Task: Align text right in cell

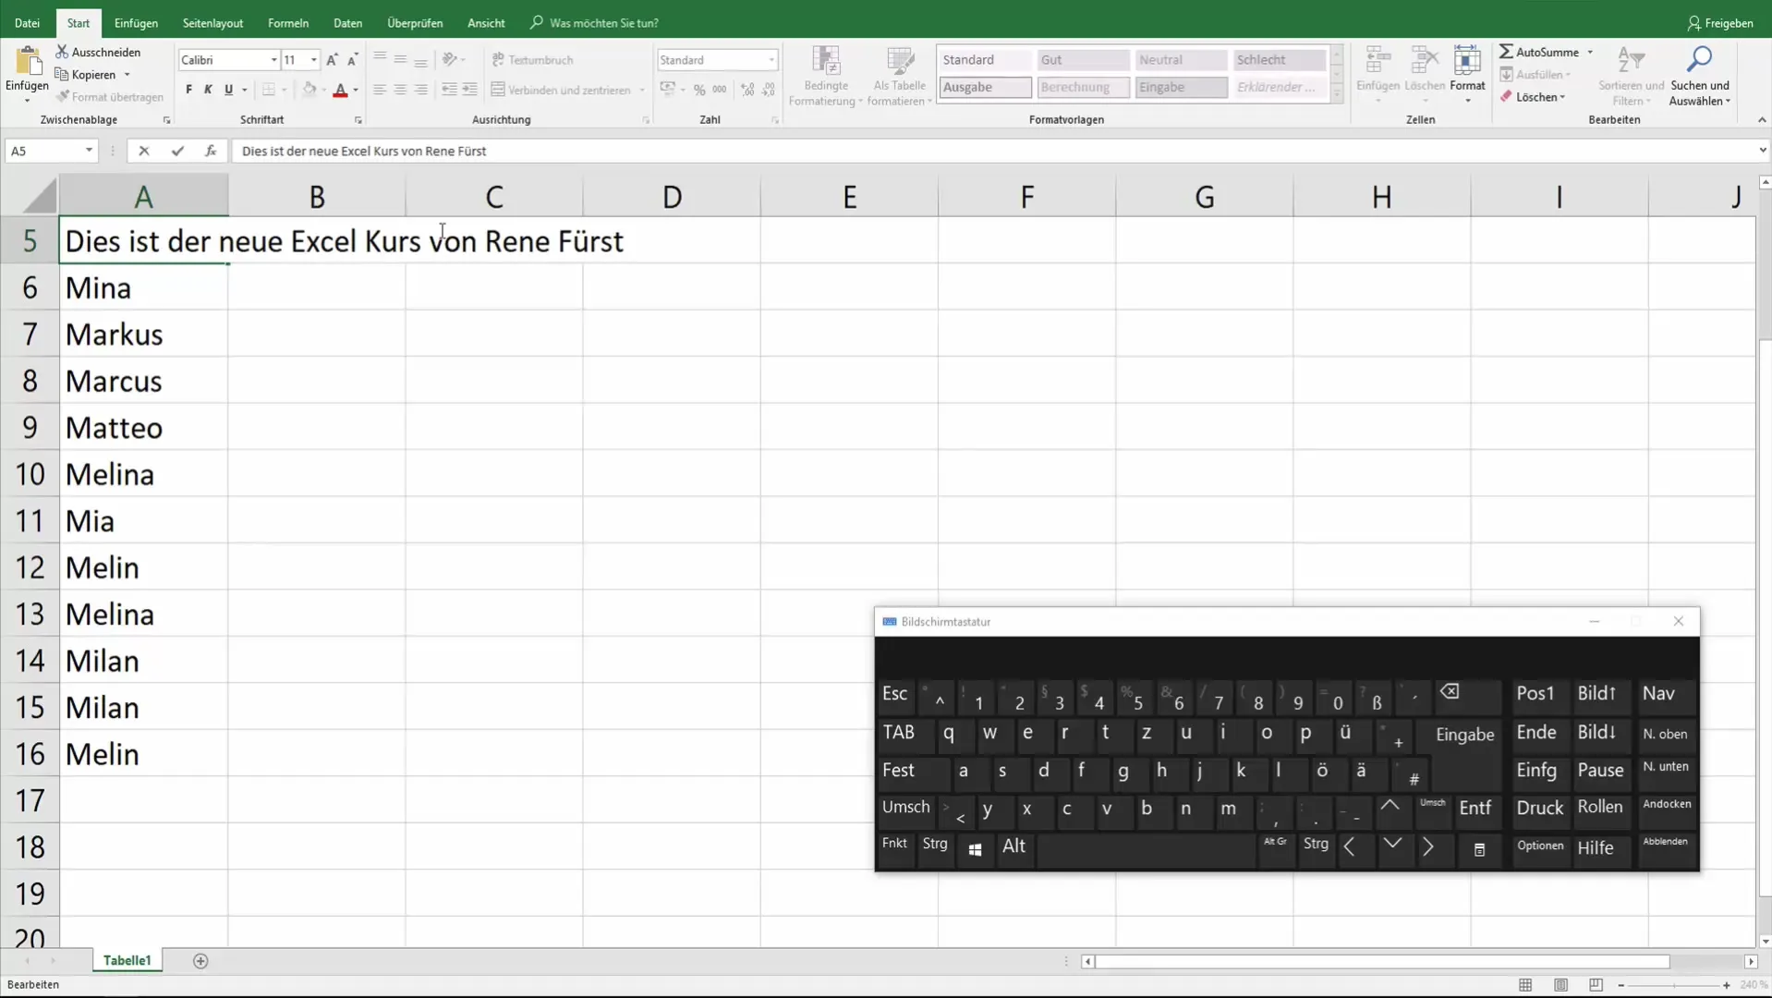Action: (x=421, y=90)
